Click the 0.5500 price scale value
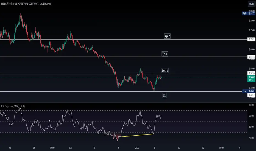The image size is (256, 151). coord(252,69)
